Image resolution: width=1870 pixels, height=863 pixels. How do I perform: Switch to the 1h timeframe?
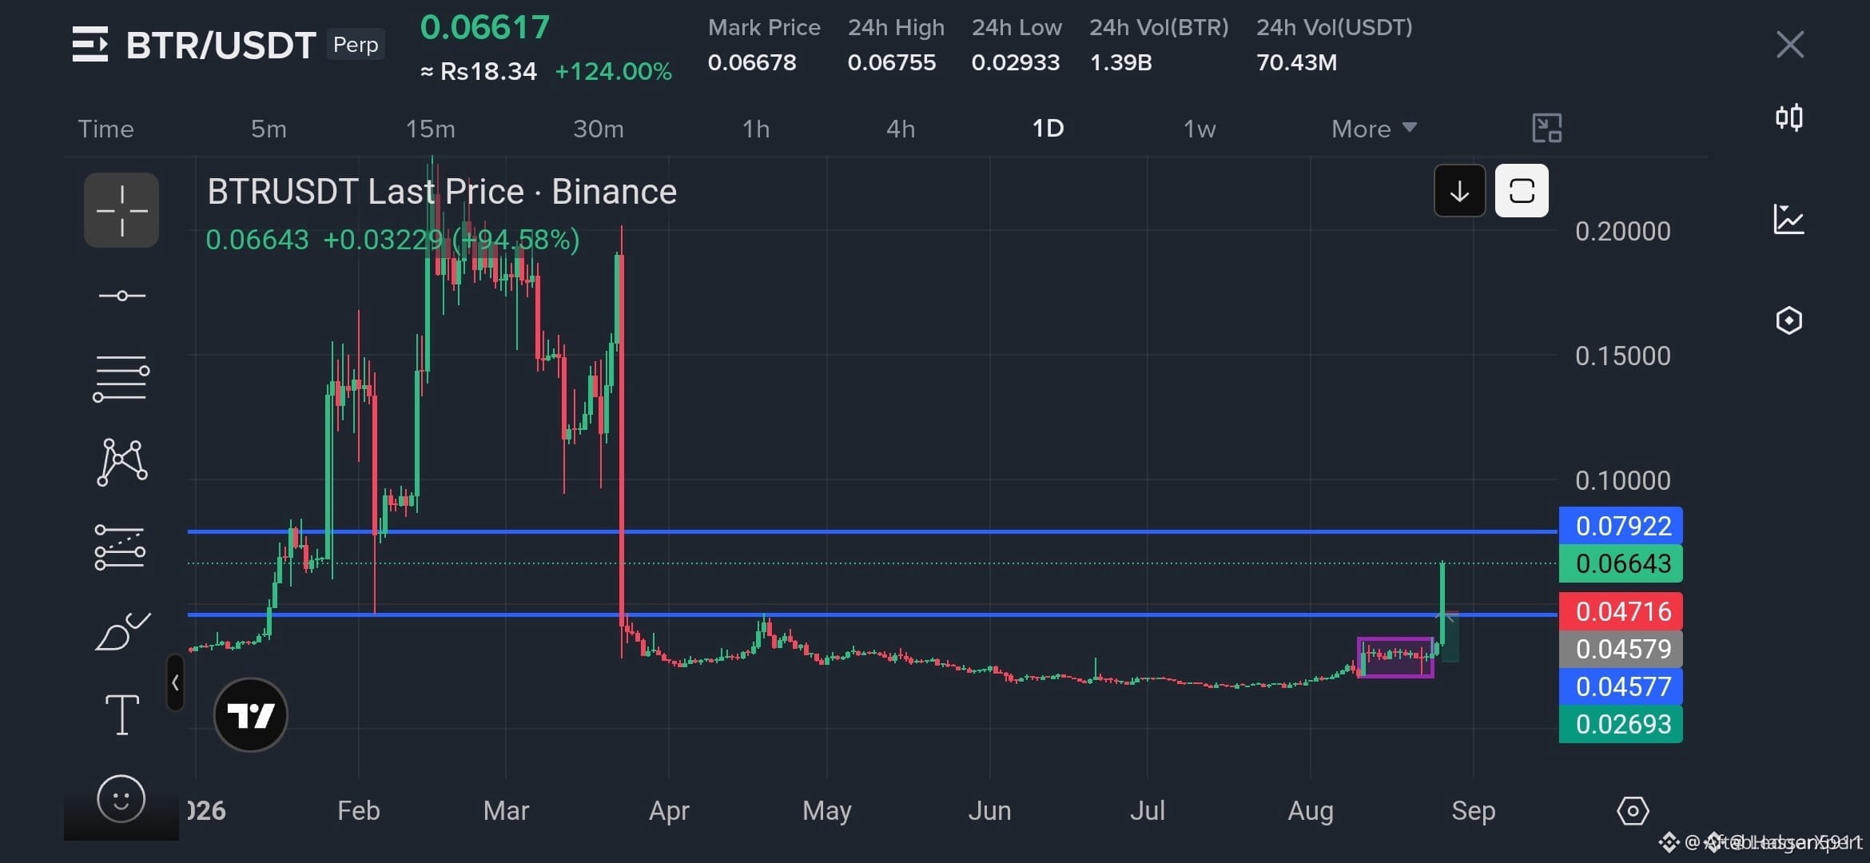pos(755,129)
